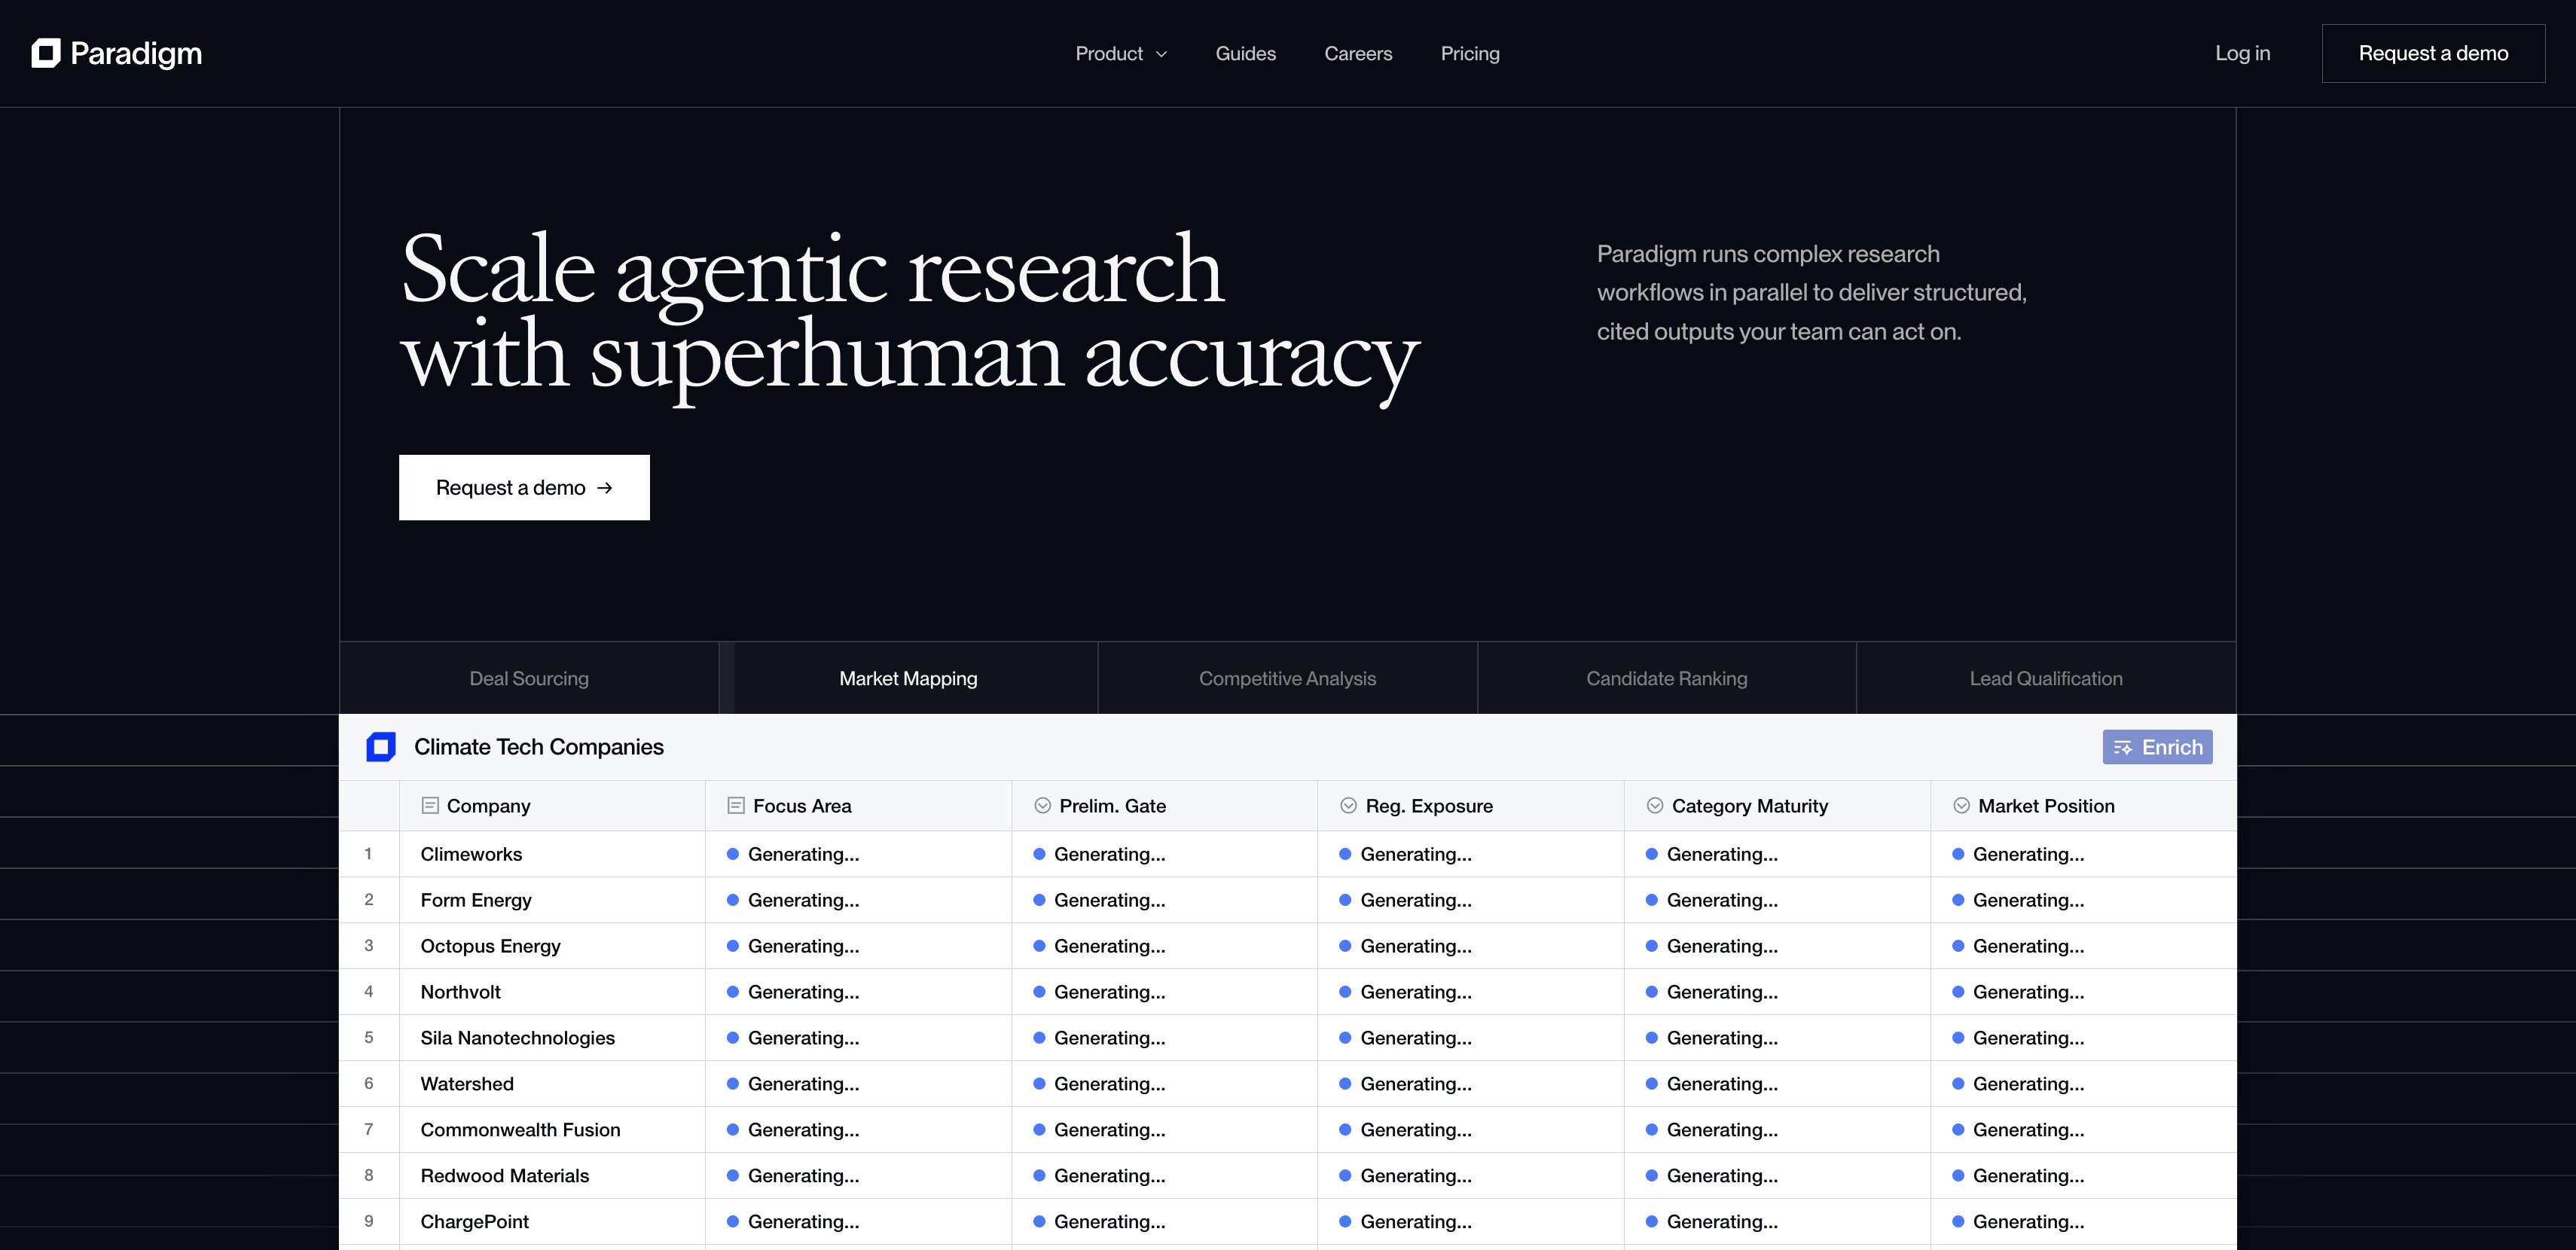Open the Guides page from the navbar

point(1245,54)
